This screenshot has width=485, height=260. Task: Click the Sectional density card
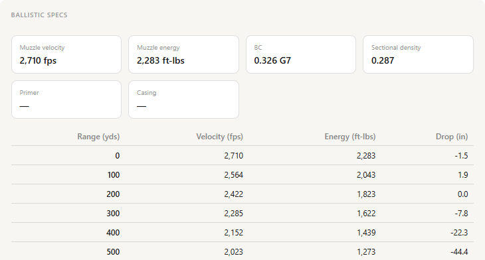pyautogui.click(x=418, y=54)
